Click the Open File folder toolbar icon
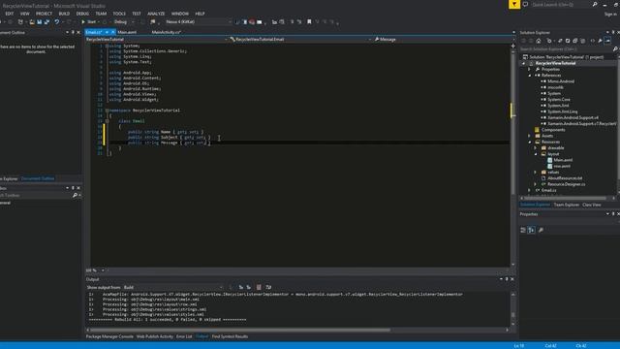 pos(32,21)
